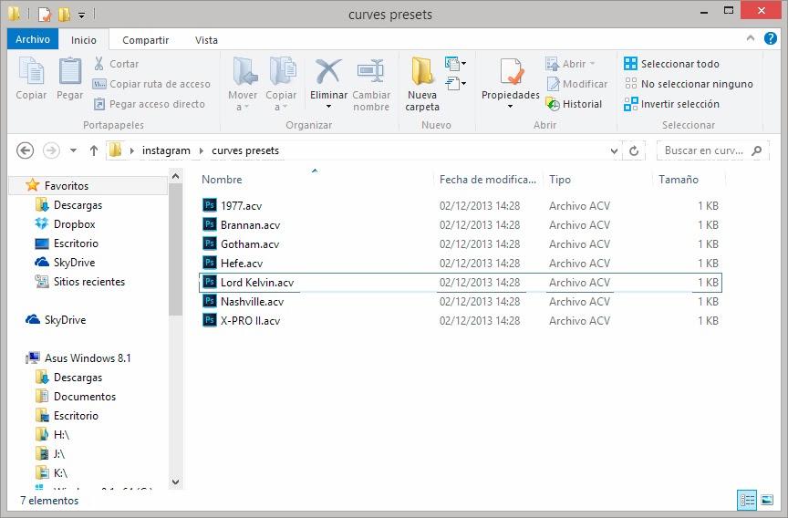The height and width of the screenshot is (518, 788).
Task: Click the Modificar button
Action: pyautogui.click(x=576, y=84)
